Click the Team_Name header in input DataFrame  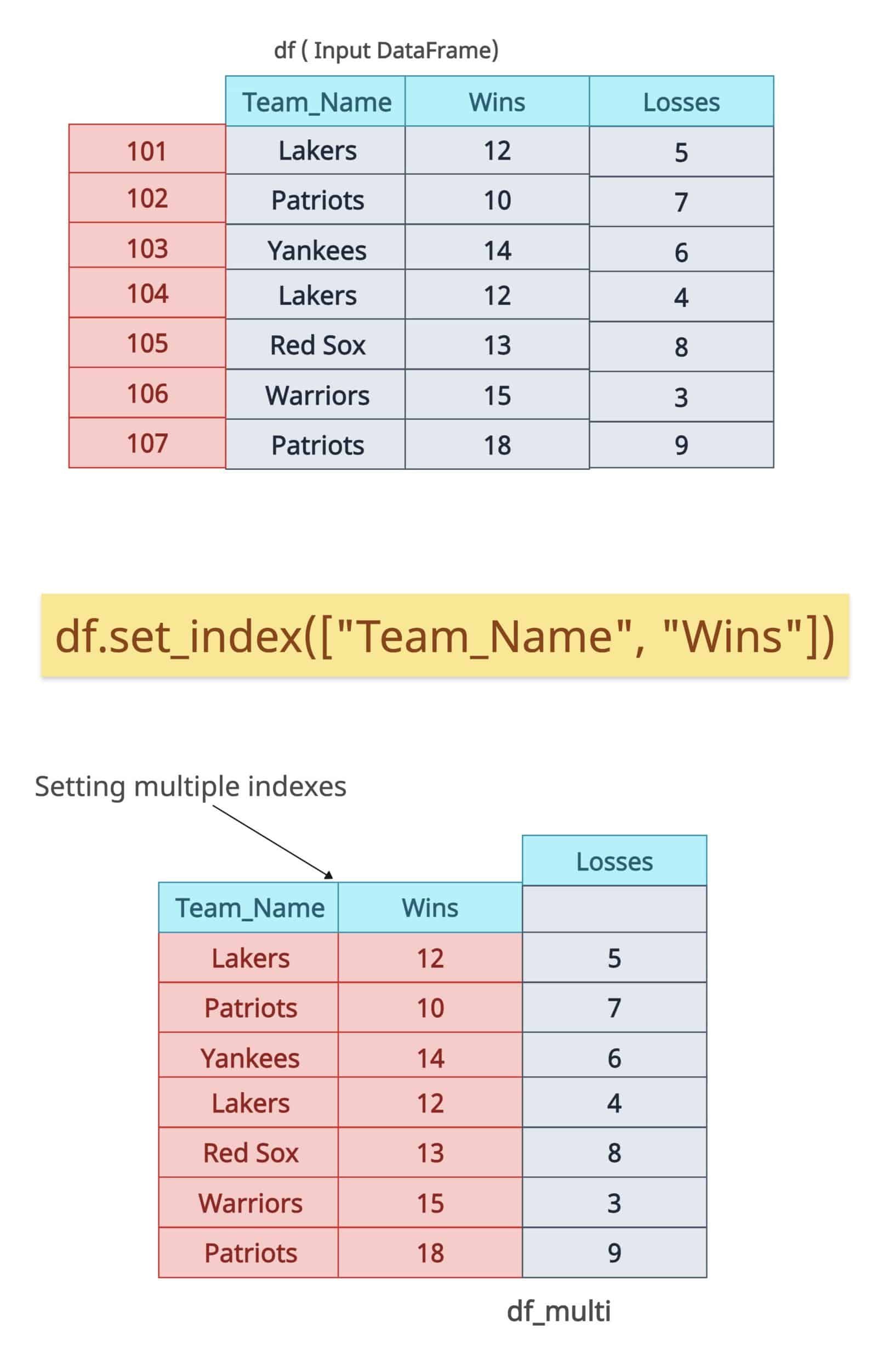[317, 103]
